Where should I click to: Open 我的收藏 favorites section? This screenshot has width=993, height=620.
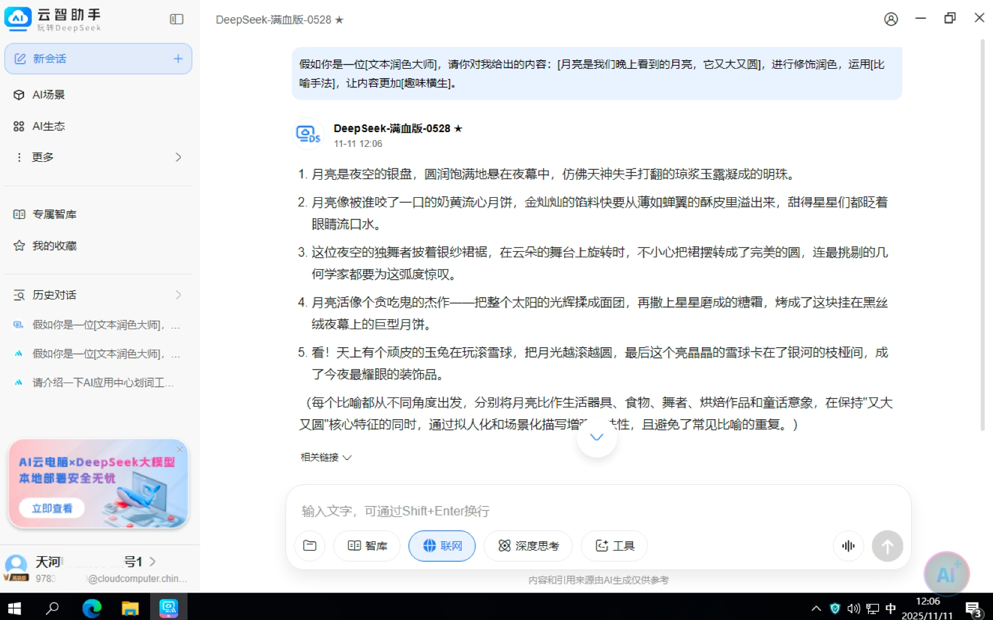(54, 246)
